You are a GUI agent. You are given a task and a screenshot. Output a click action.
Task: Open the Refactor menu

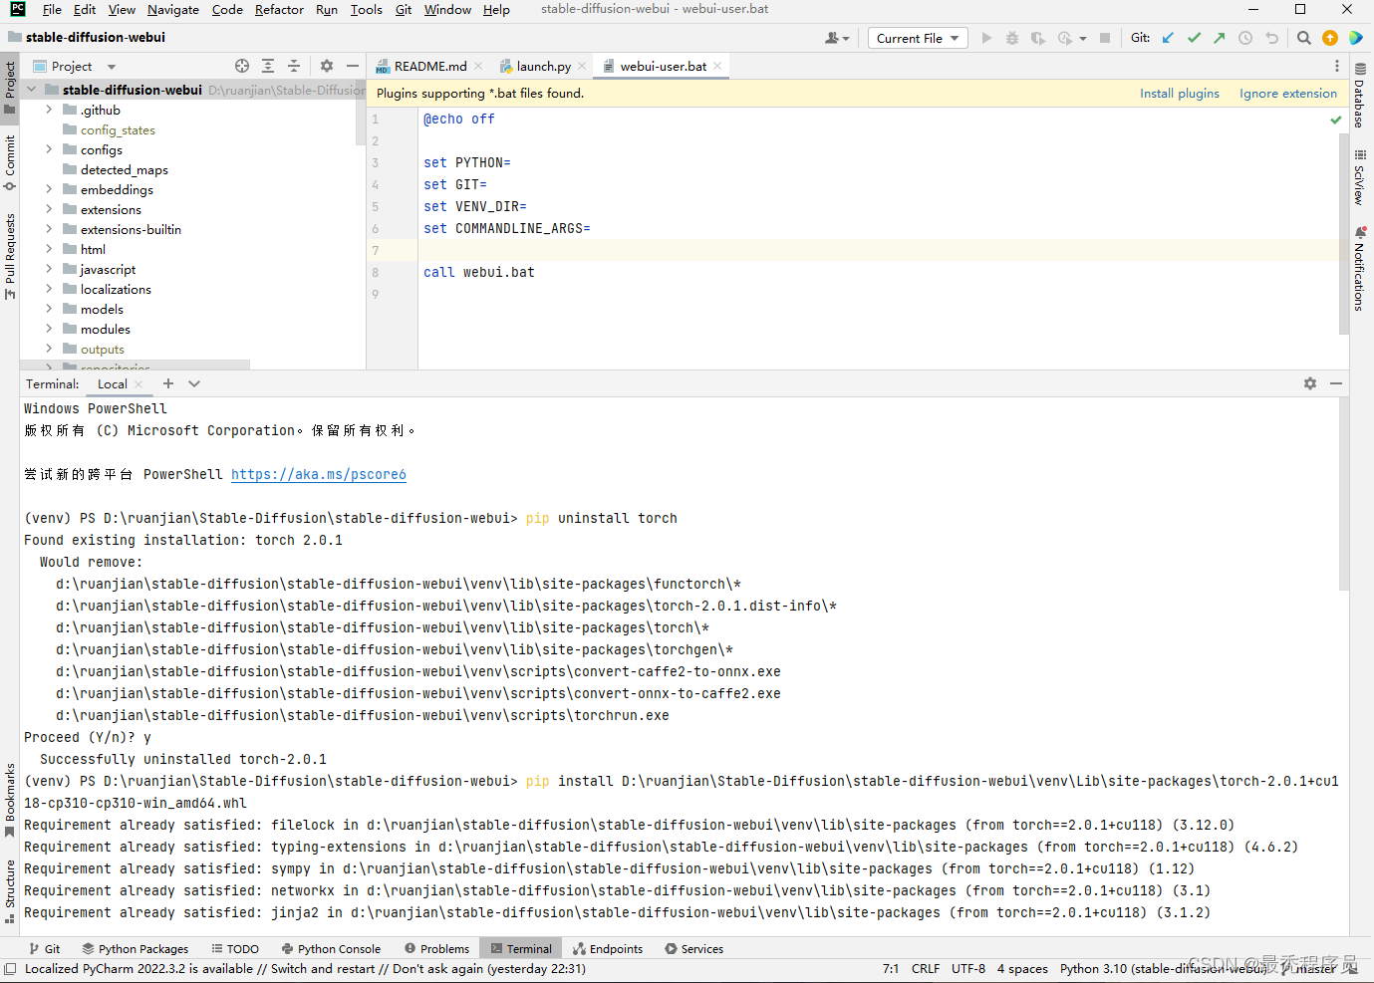279,10
